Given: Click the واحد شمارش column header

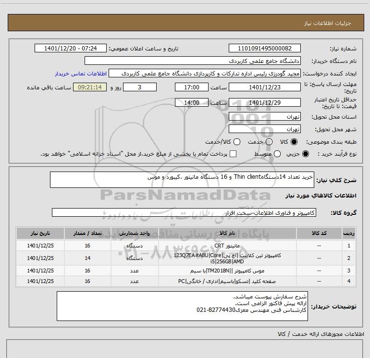Looking at the screenshot, I should pyautogui.click(x=135, y=233).
